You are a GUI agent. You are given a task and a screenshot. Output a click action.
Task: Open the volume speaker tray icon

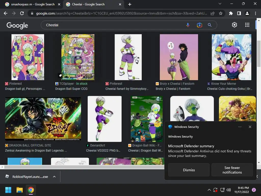[x=229, y=190]
